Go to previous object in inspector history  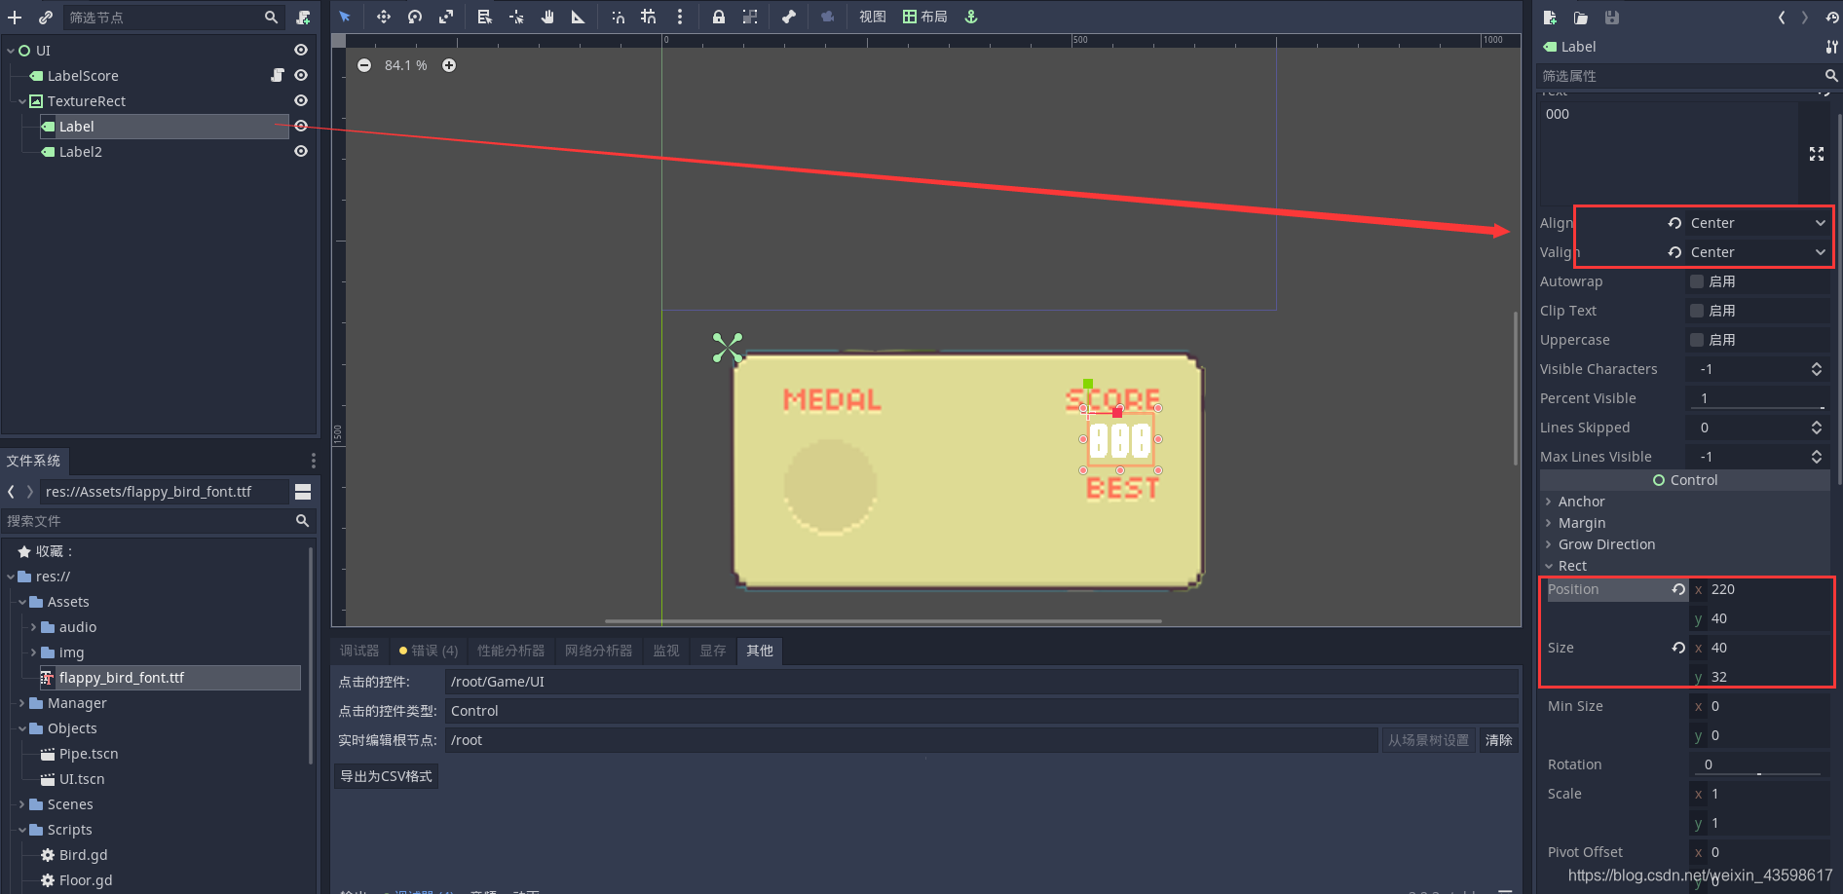click(x=1782, y=18)
